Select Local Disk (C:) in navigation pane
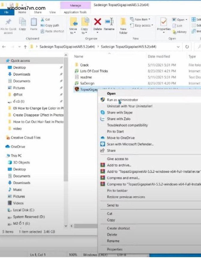Viewport: 201px width, 258px height. click(24, 210)
